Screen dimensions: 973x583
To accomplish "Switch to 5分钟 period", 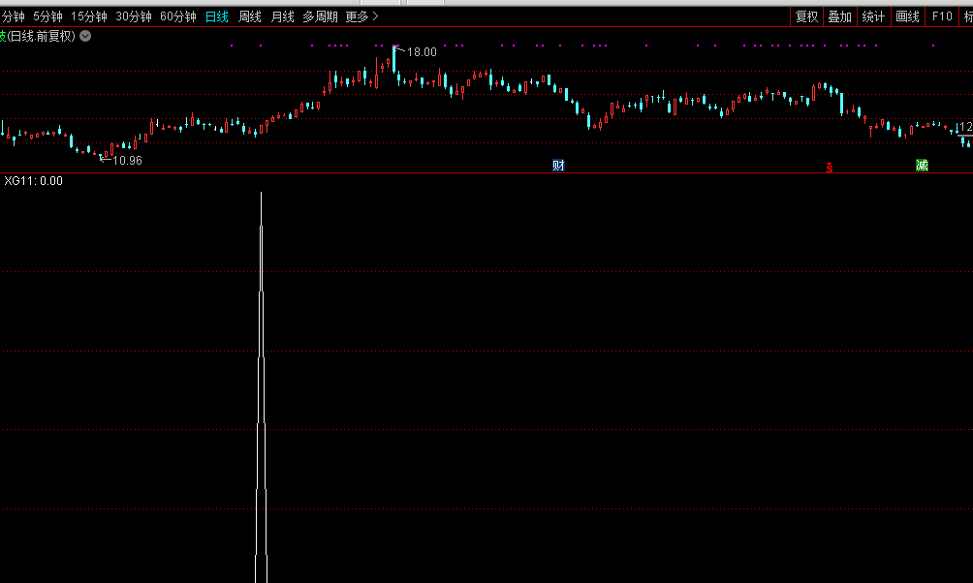I will (47, 16).
